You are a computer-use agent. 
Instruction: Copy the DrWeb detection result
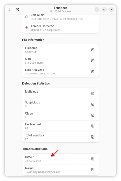coord(92,159)
